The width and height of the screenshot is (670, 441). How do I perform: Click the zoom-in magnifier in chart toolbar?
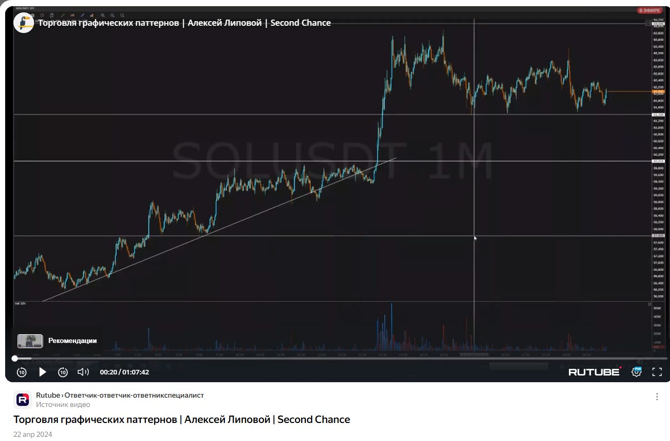click(103, 16)
